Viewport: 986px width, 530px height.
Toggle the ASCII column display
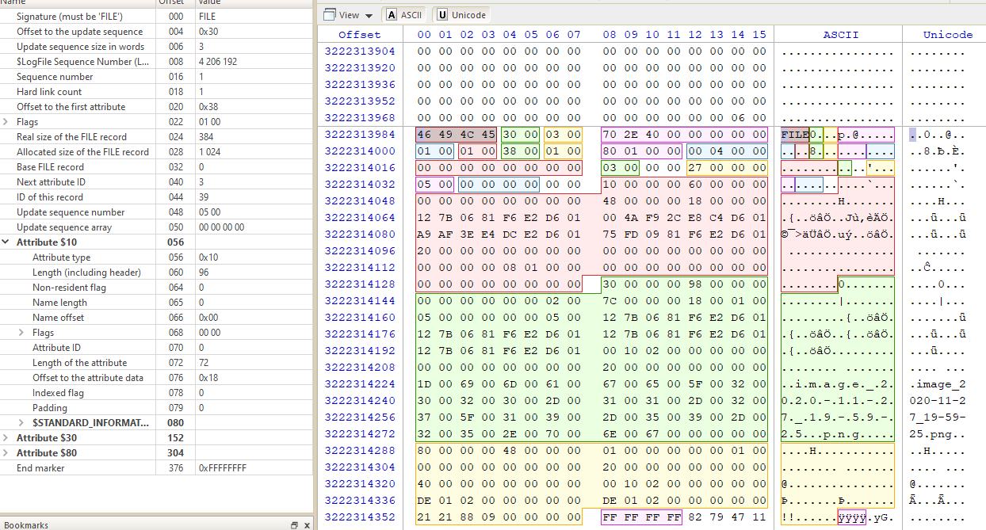pos(404,15)
